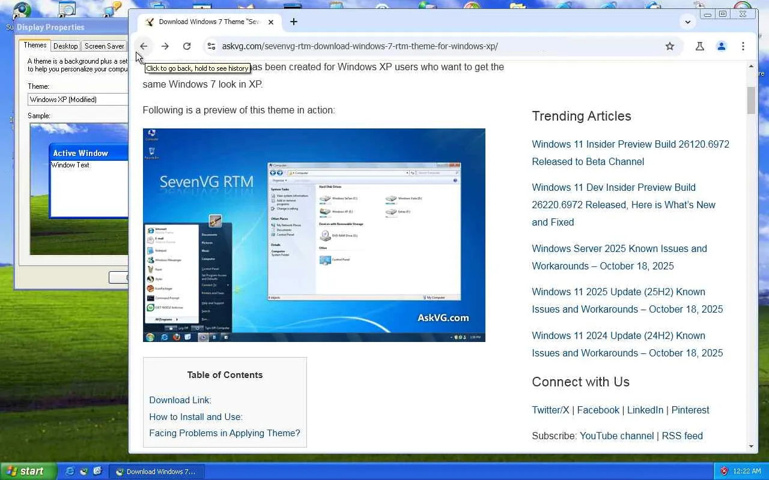This screenshot has width=769, height=480.
Task: Click the Table of Contents heading
Action: tap(225, 375)
